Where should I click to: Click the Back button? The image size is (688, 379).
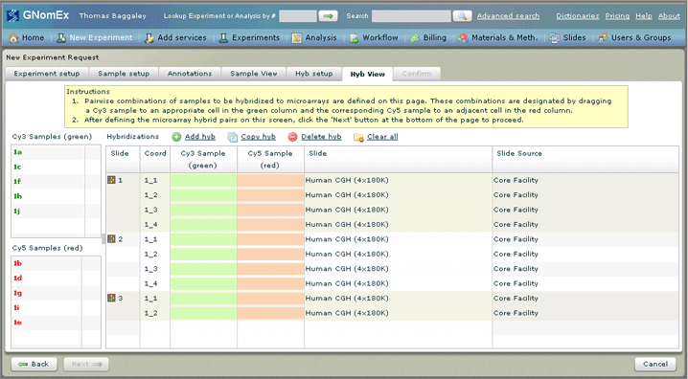[x=34, y=364]
